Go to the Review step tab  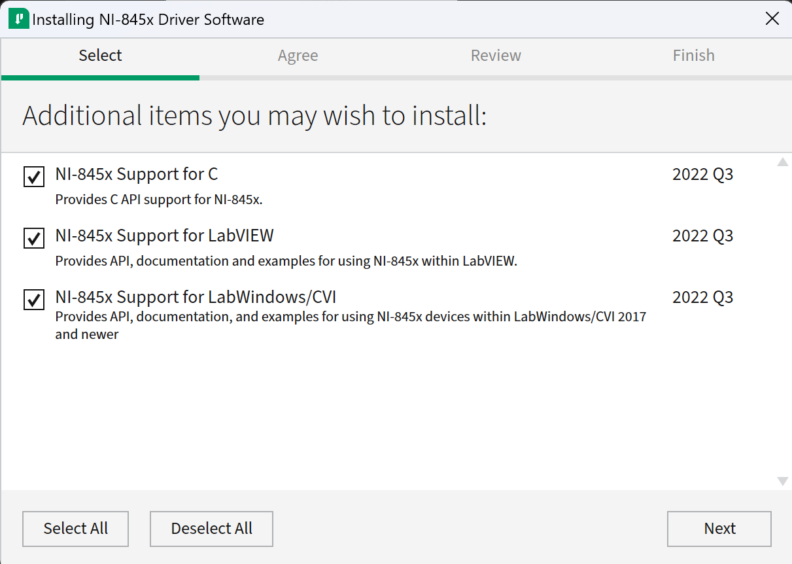[496, 56]
